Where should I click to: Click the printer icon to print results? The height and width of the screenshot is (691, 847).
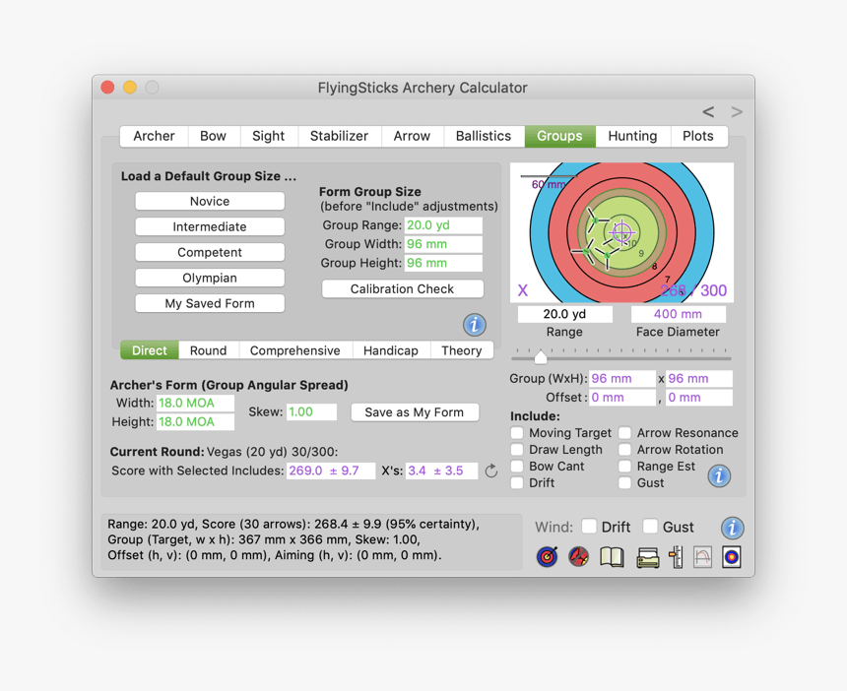point(646,556)
